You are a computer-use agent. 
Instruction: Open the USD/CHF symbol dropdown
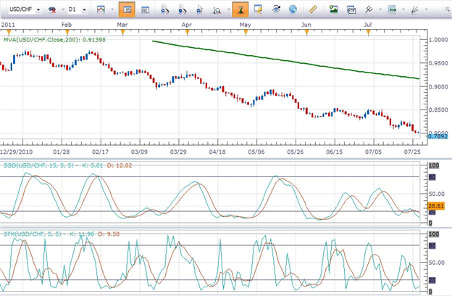pyautogui.click(x=38, y=10)
